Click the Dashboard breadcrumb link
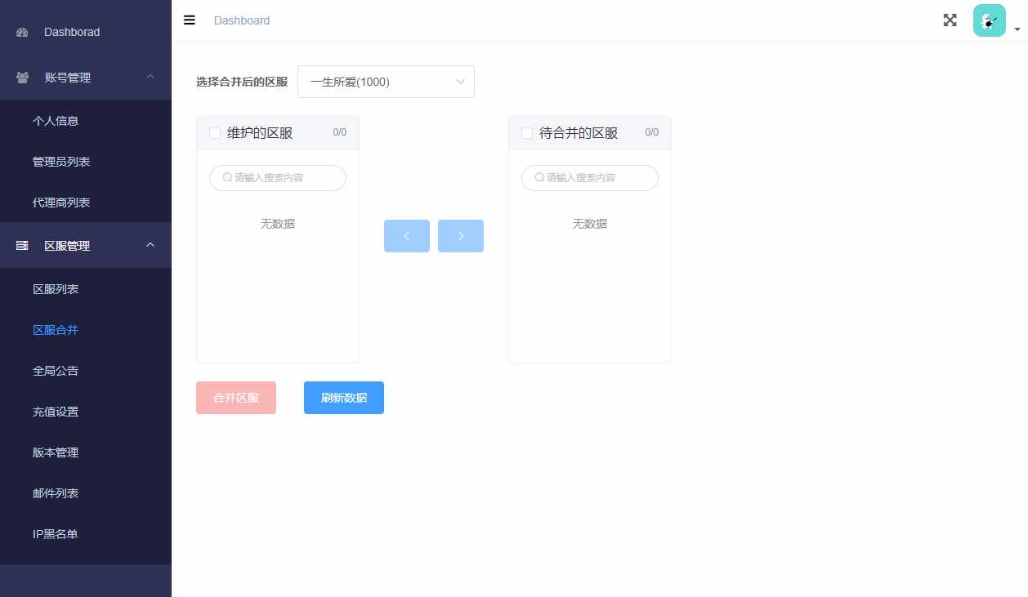Image resolution: width=1028 pixels, height=597 pixels. (x=242, y=20)
